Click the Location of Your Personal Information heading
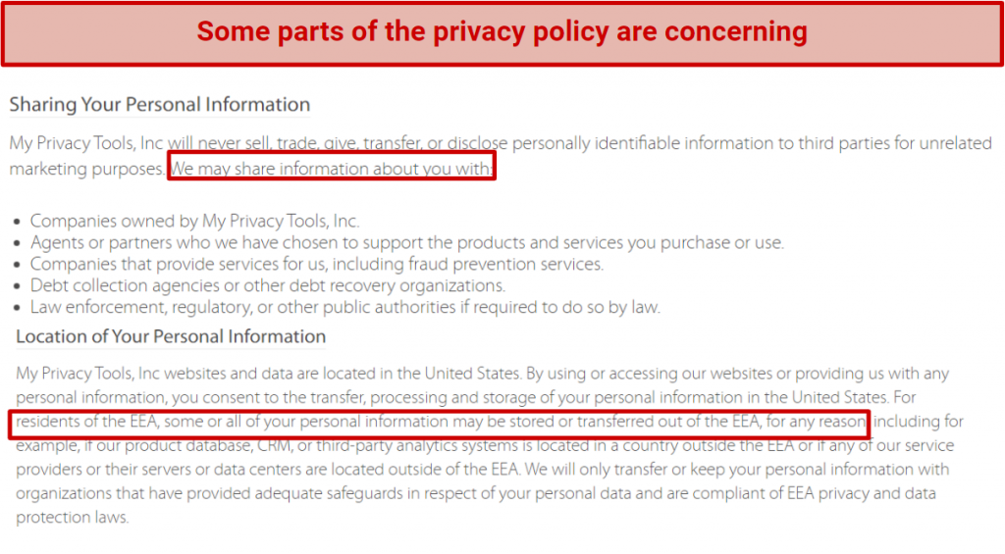 pos(171,336)
